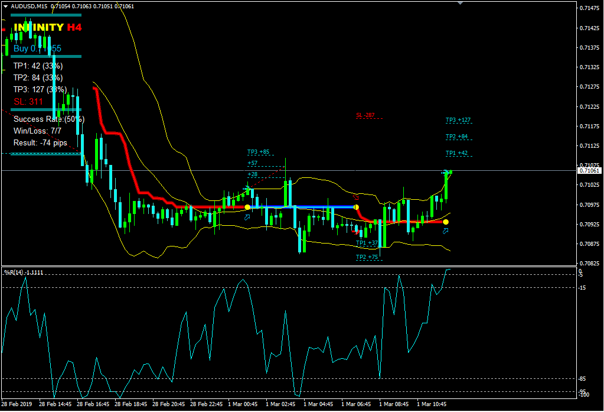
Task: Select the horizontal blue trend line segment
Action: click(x=302, y=207)
